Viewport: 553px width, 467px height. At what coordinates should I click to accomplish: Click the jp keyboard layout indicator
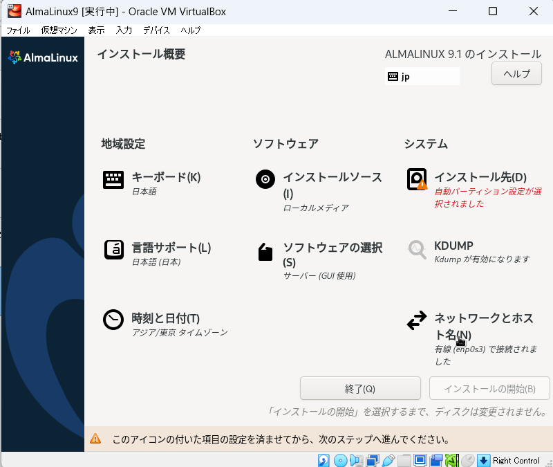tap(422, 76)
